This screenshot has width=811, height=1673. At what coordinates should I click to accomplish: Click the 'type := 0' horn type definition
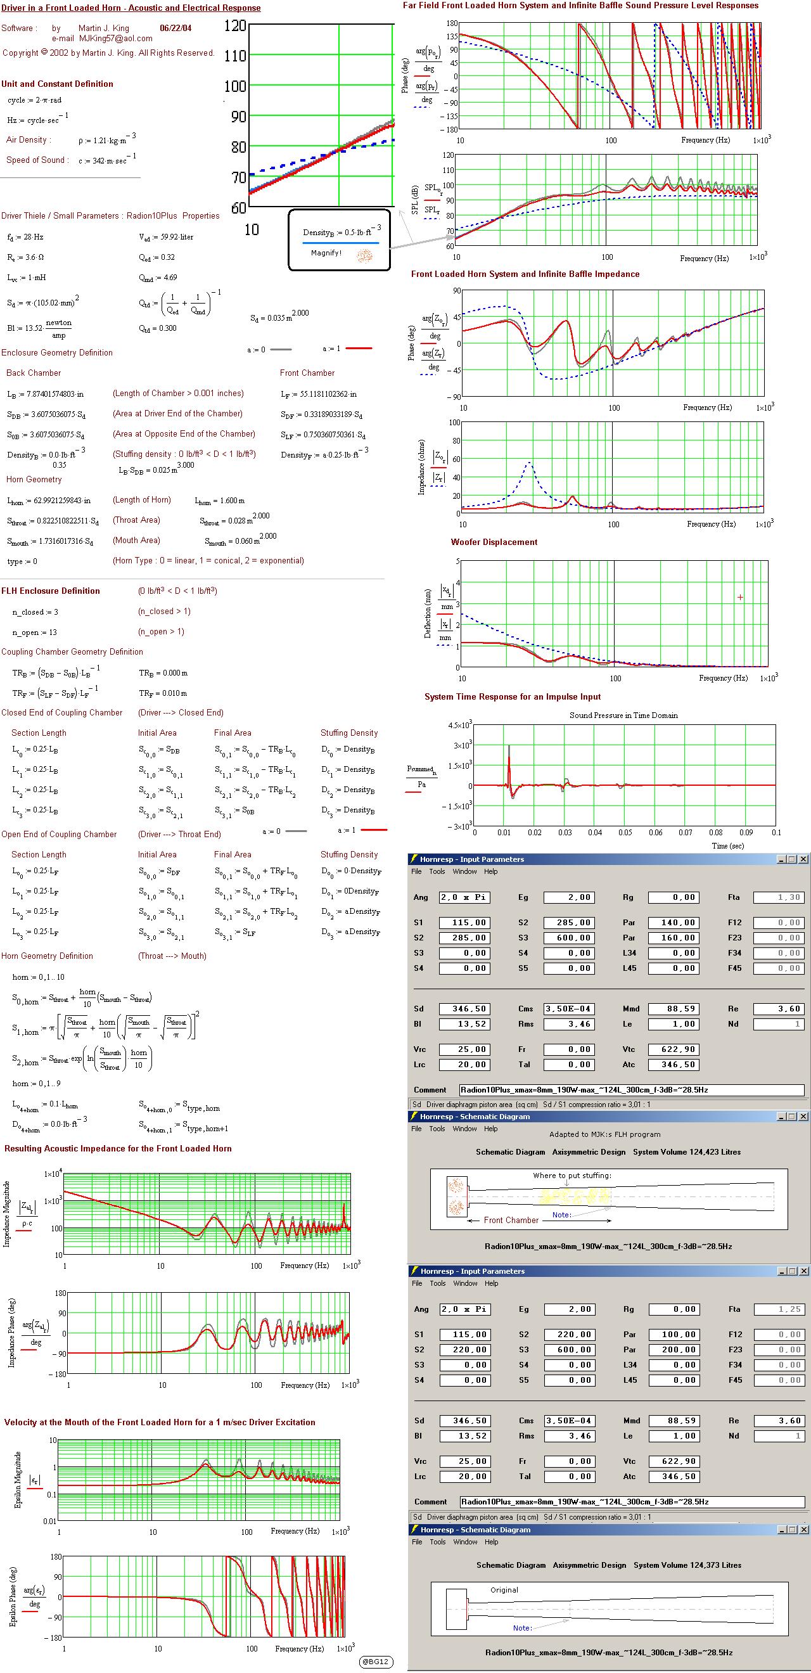(22, 561)
